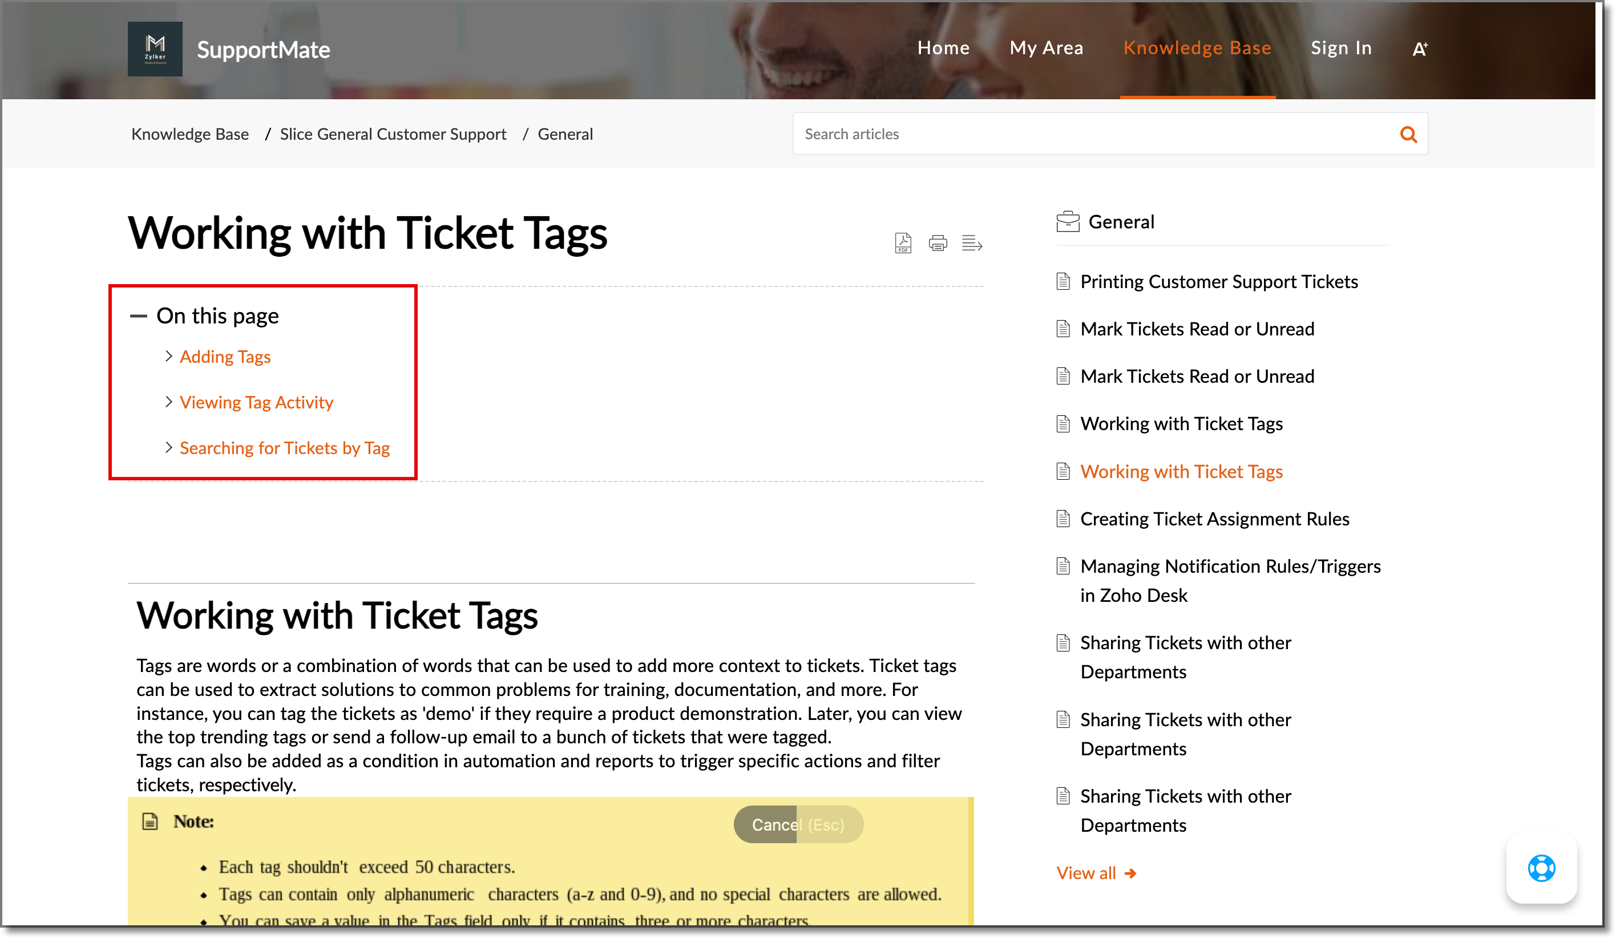The width and height of the screenshot is (1616, 939).
Task: Jump to Adding Tags section
Action: (x=224, y=357)
